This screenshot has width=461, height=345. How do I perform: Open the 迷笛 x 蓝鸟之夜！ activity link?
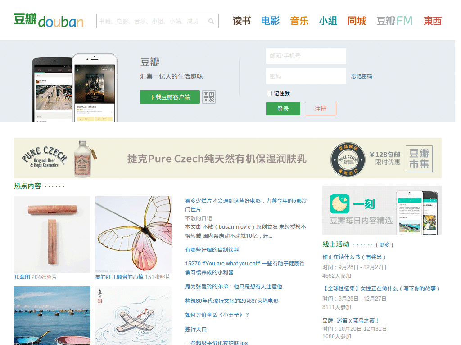[357, 321]
